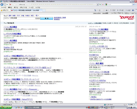Open the 一覧を見る link in the sponsor column
Viewport: 137px width, 109px height.
(93, 97)
